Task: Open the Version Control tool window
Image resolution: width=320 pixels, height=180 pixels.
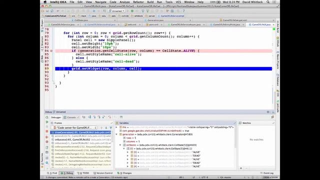Action: pyautogui.click(x=103, y=173)
